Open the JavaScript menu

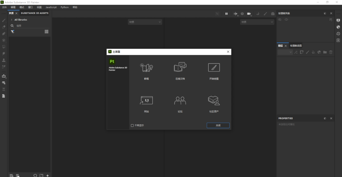(x=51, y=7)
